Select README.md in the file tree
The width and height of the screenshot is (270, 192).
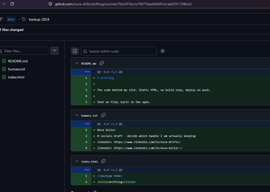tap(18, 61)
